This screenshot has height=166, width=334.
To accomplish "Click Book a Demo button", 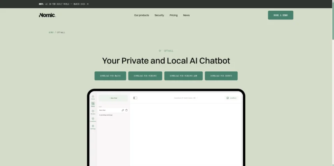I will (x=280, y=15).
